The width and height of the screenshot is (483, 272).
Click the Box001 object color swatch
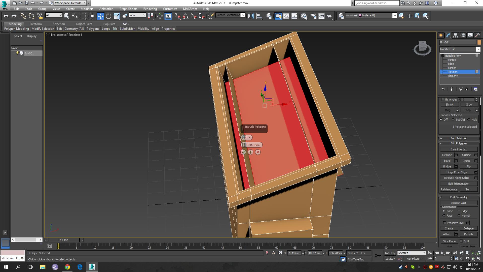pos(479,42)
